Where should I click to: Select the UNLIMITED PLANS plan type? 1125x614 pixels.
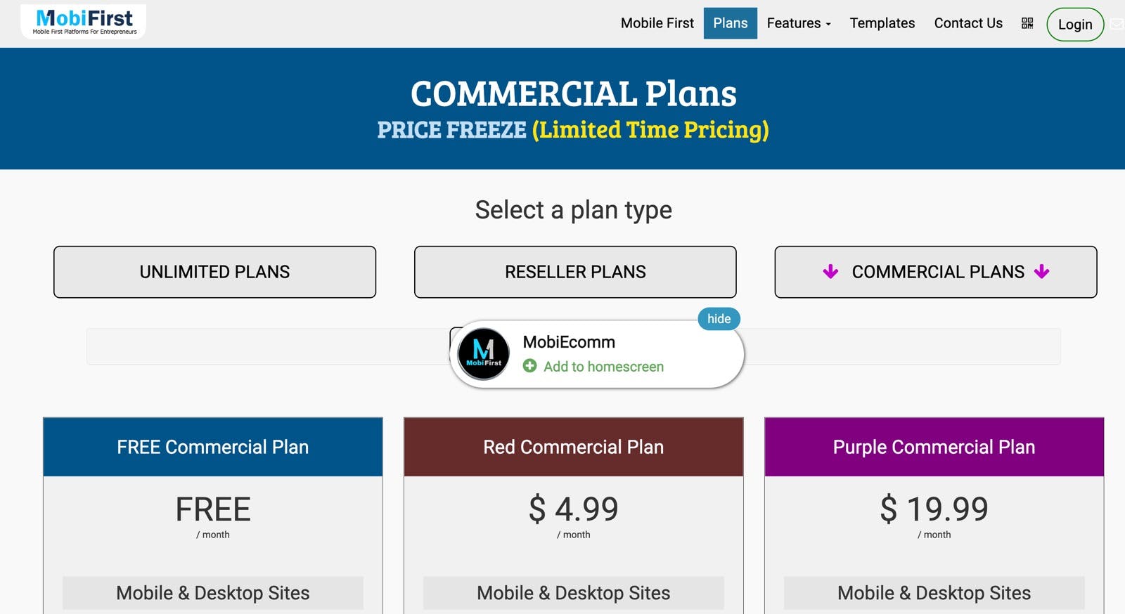pos(214,272)
